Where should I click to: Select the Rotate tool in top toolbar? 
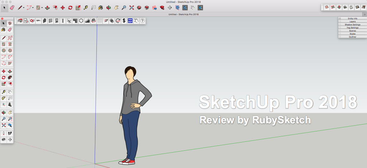coord(70,8)
